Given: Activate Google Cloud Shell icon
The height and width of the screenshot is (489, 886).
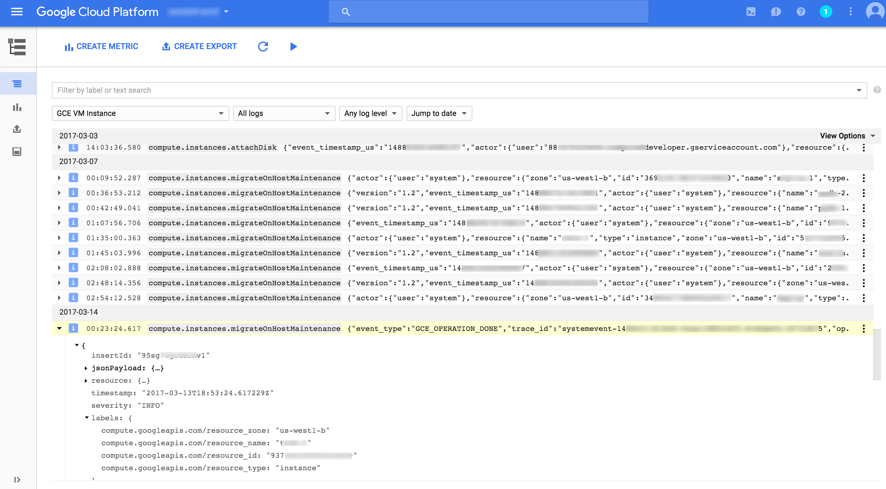Looking at the screenshot, I should click(751, 12).
